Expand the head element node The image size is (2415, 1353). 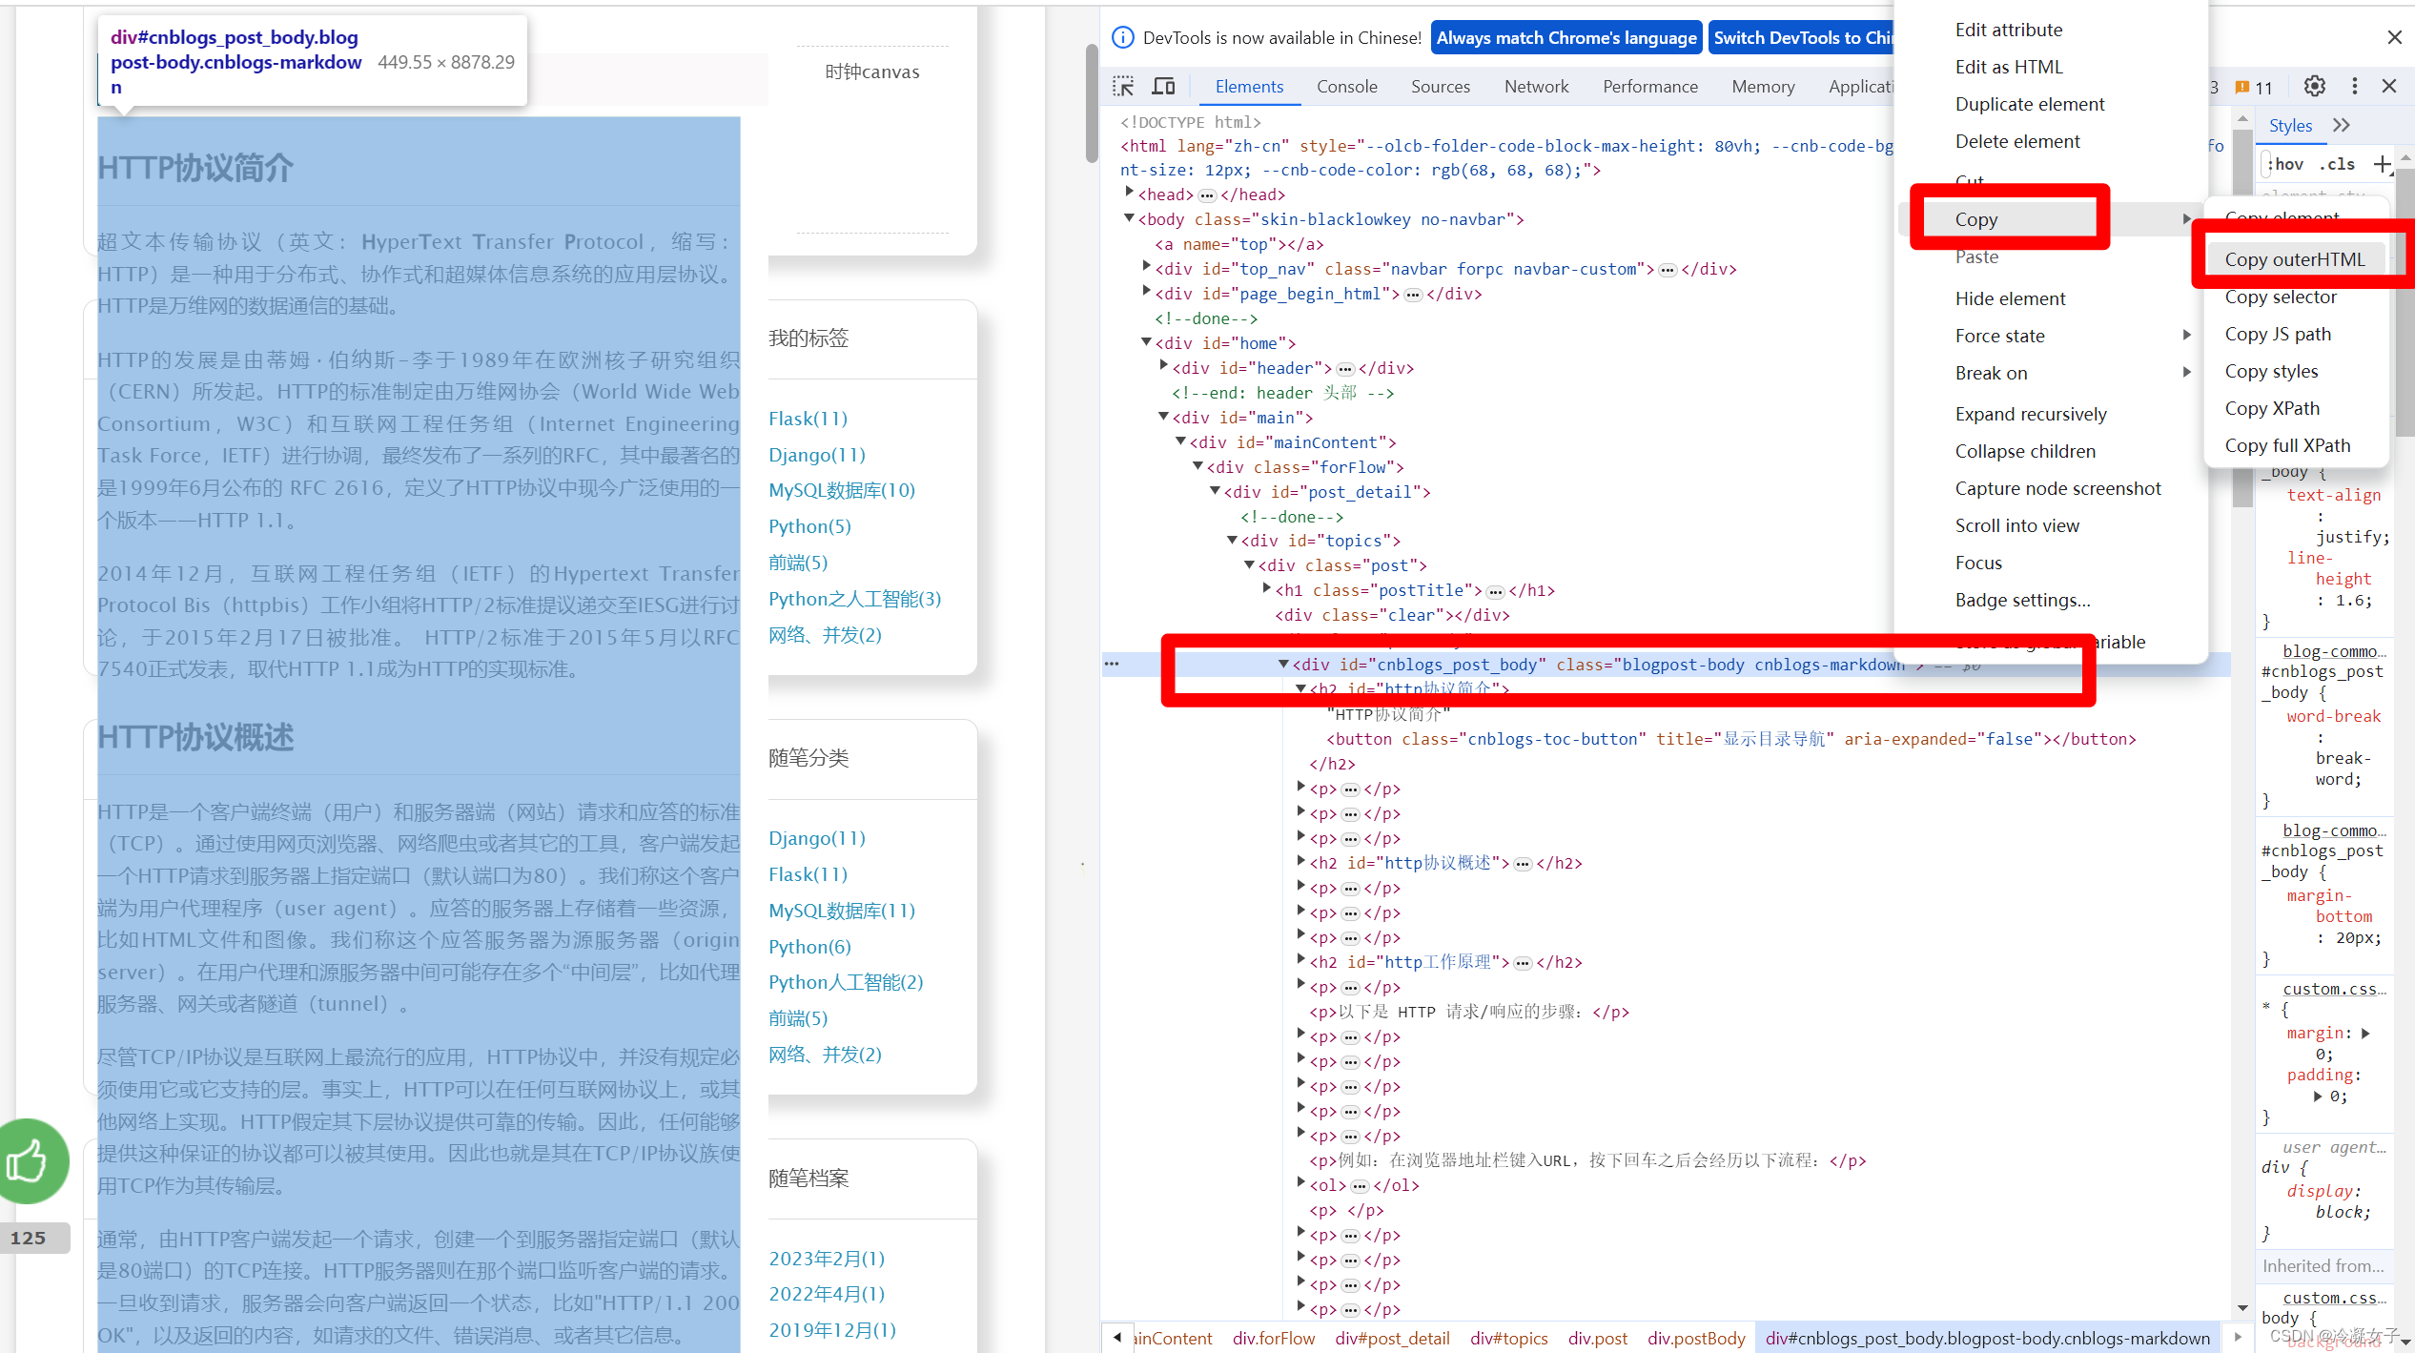pyautogui.click(x=1130, y=194)
